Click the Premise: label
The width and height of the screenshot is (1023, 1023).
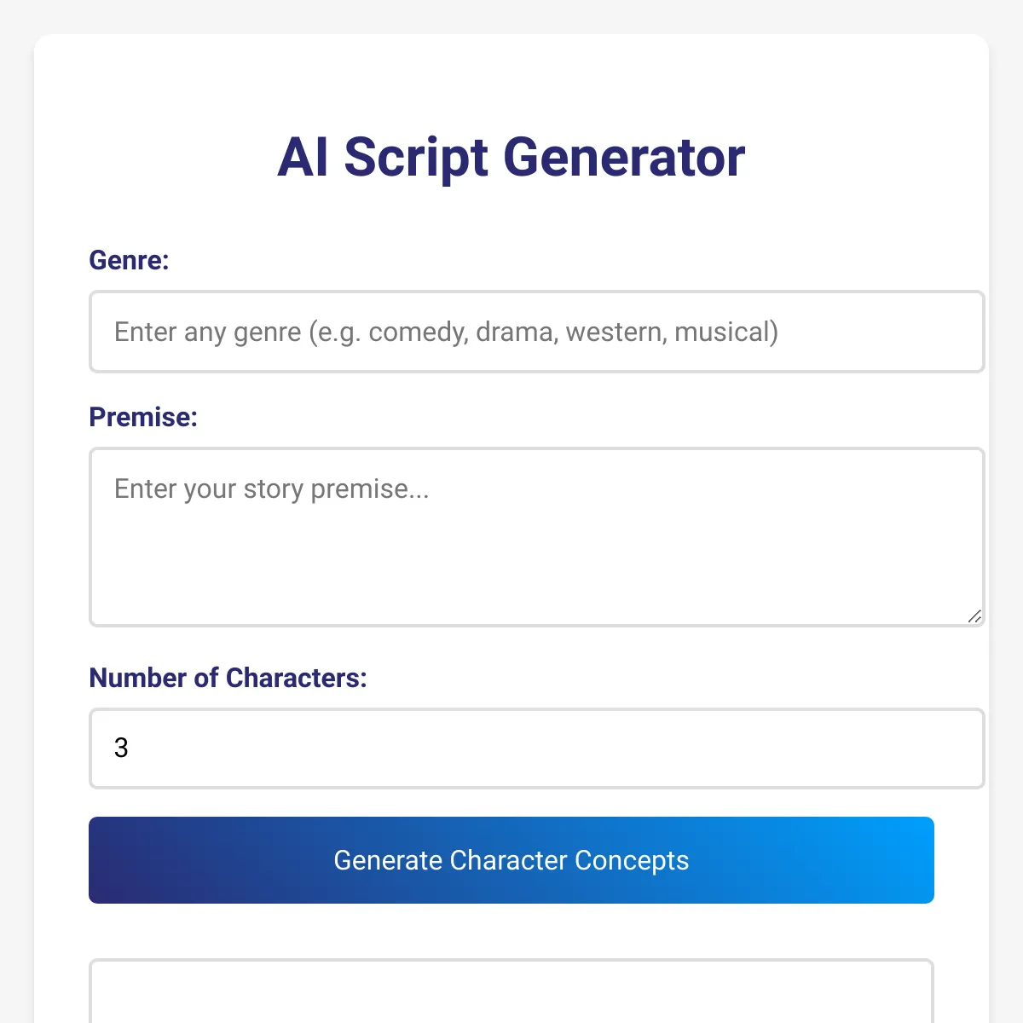(x=143, y=418)
